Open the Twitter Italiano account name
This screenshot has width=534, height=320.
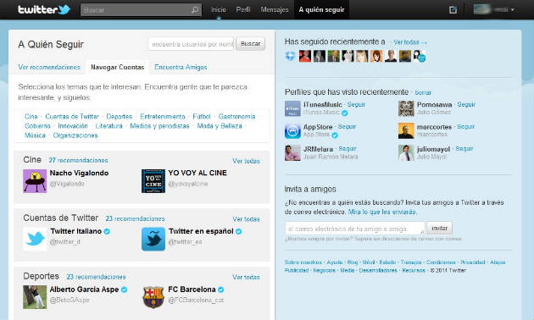76,231
